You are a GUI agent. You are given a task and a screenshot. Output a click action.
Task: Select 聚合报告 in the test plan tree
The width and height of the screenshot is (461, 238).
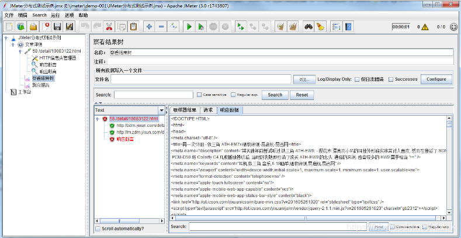click(40, 85)
